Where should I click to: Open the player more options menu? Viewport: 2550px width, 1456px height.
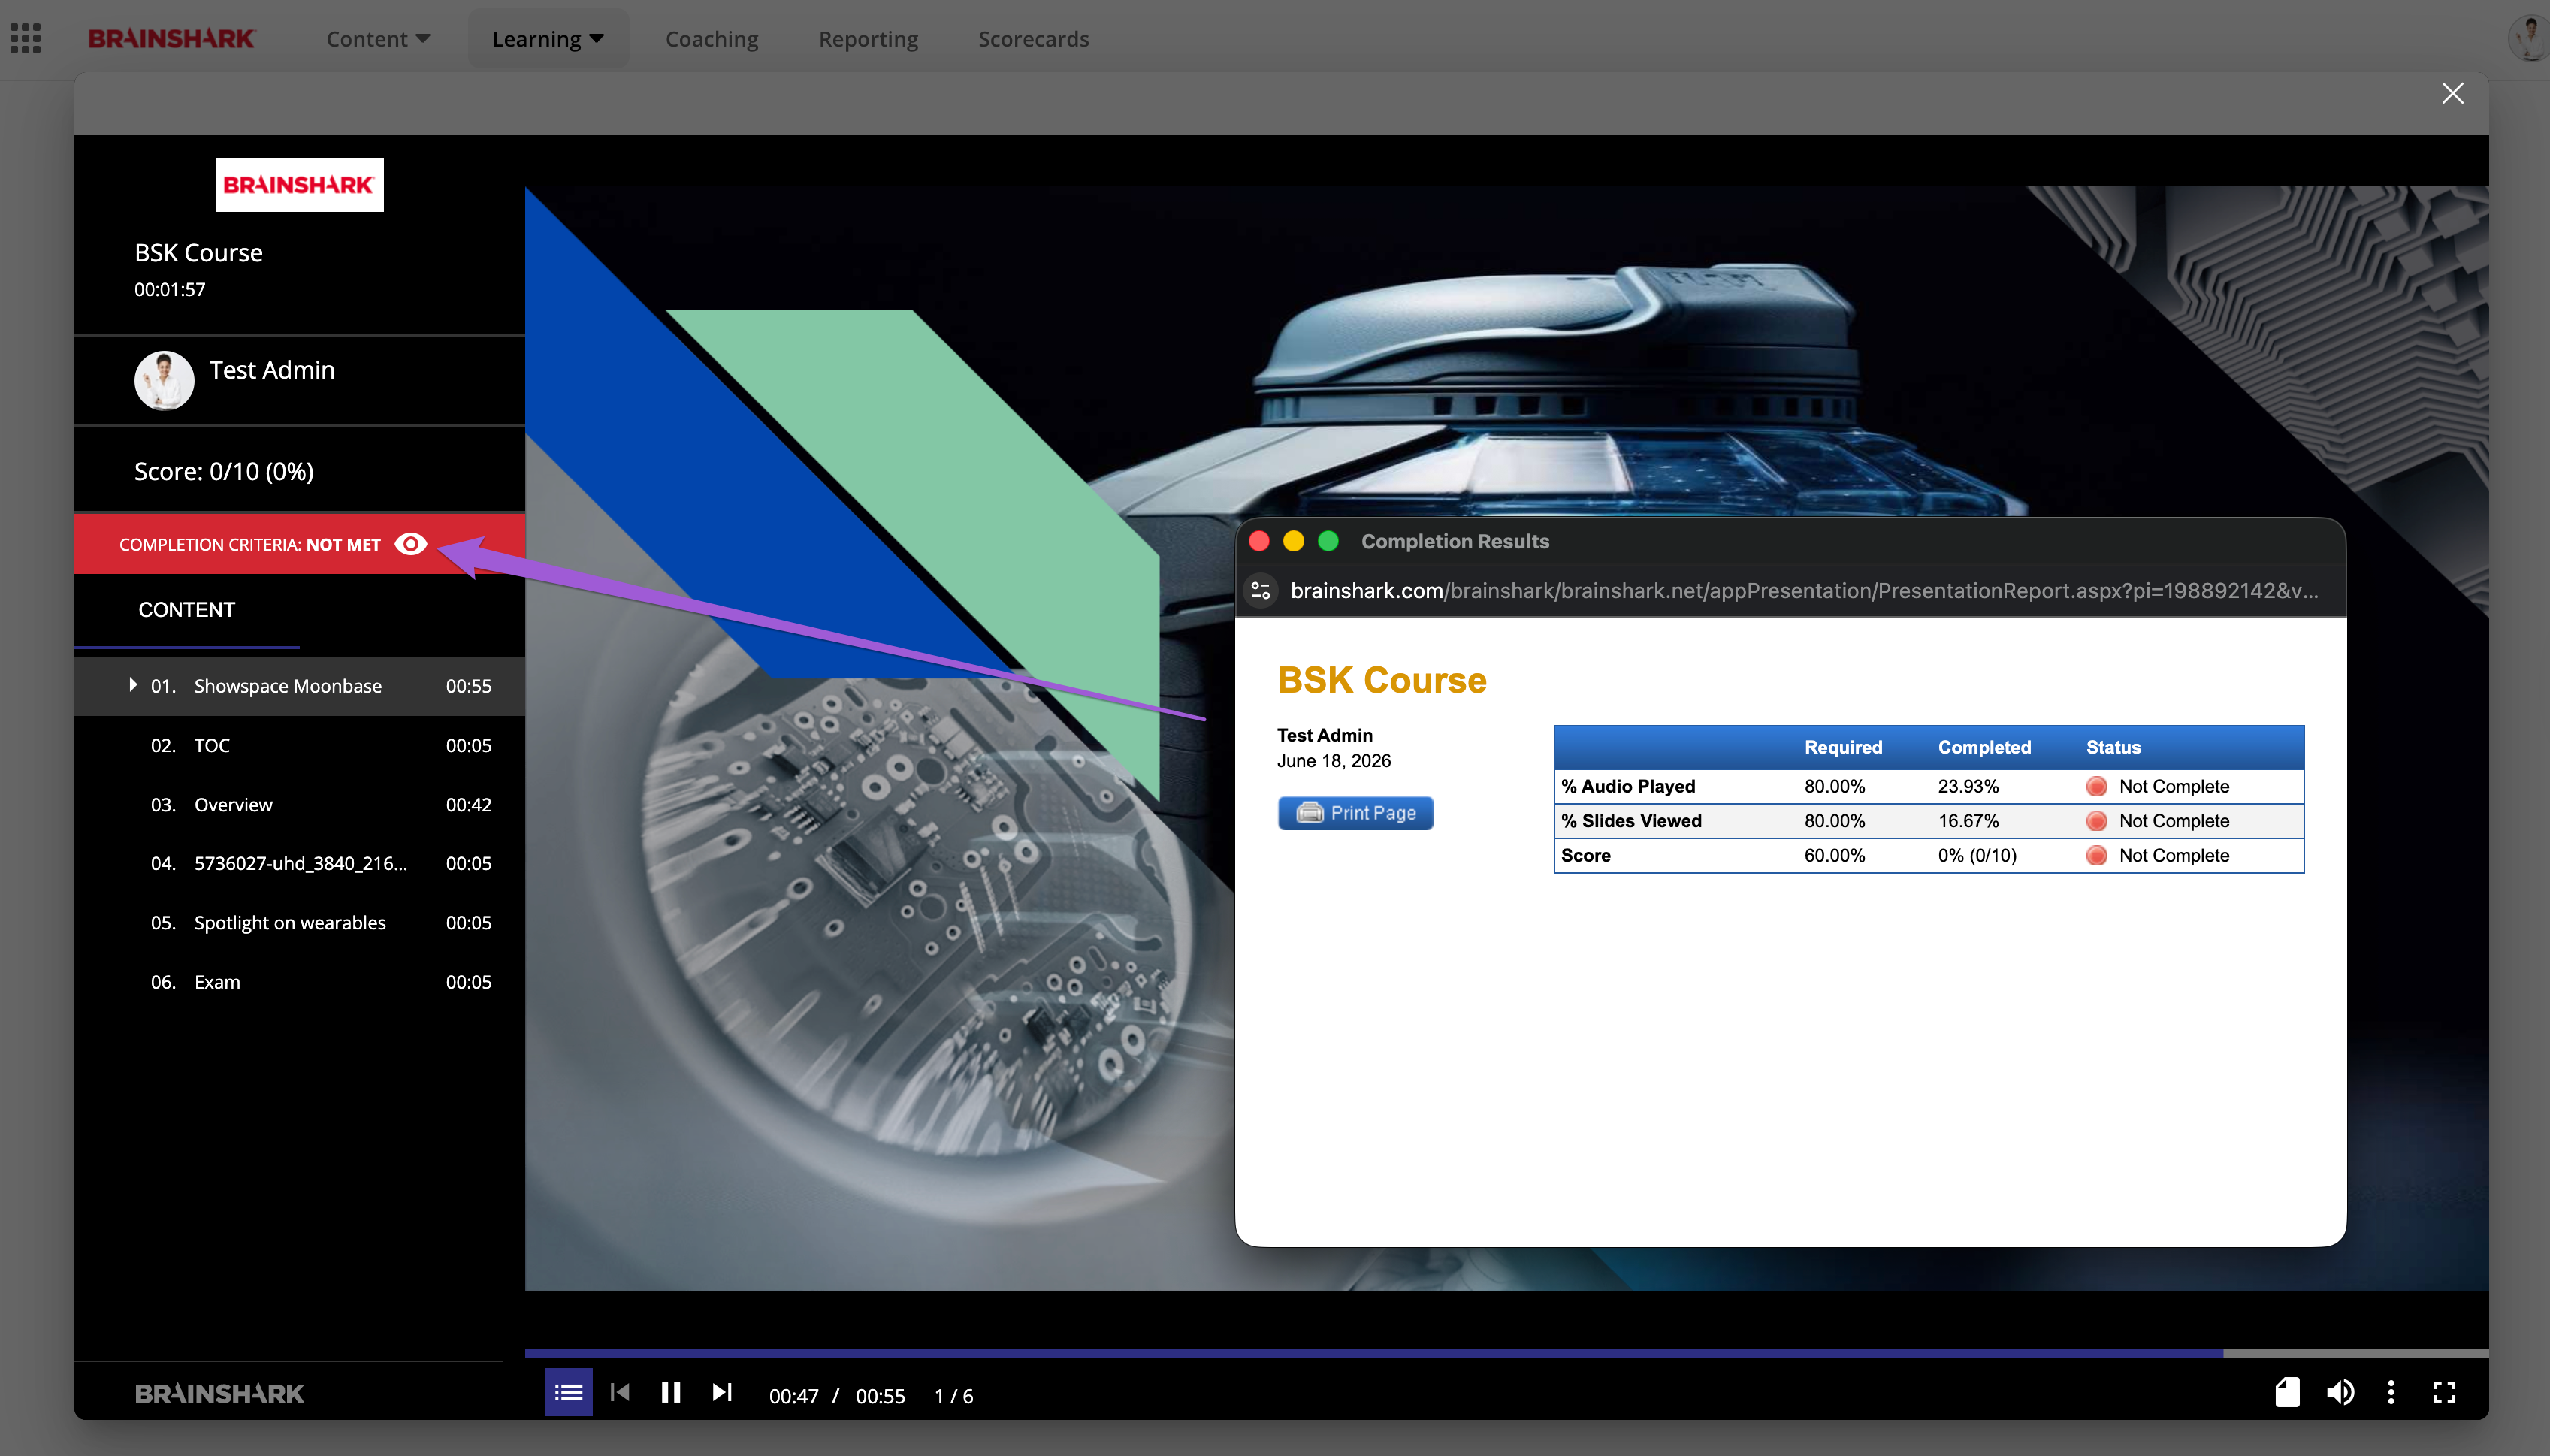[2391, 1392]
